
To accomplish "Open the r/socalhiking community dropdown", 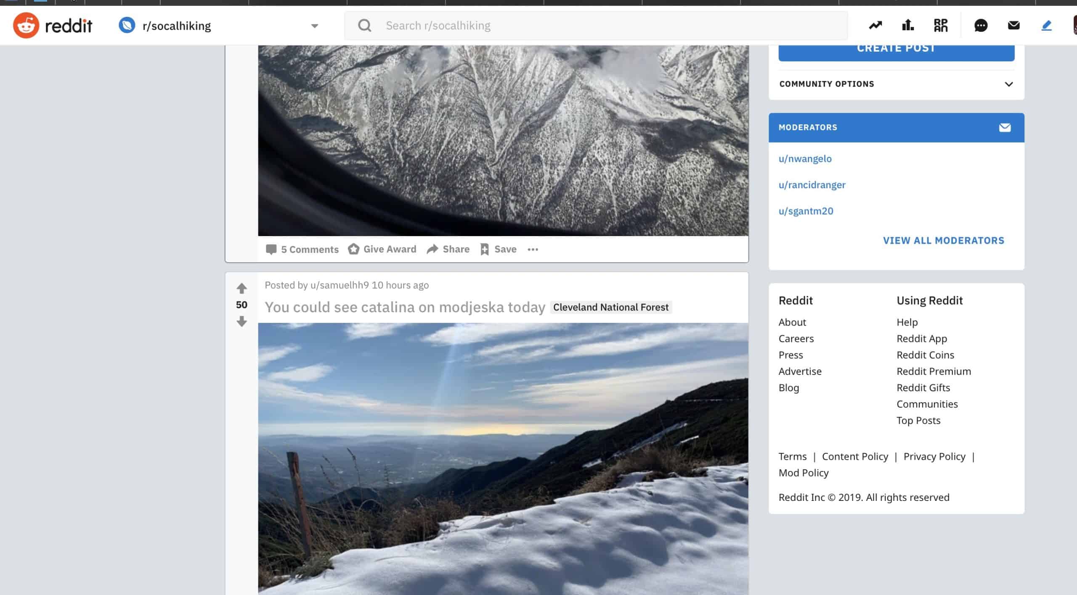I will coord(314,26).
